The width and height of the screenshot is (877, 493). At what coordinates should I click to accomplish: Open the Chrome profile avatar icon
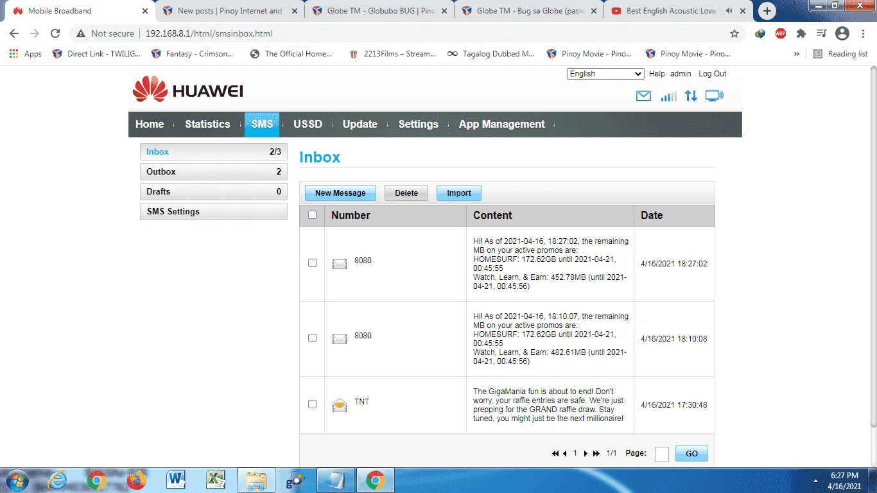pos(842,33)
